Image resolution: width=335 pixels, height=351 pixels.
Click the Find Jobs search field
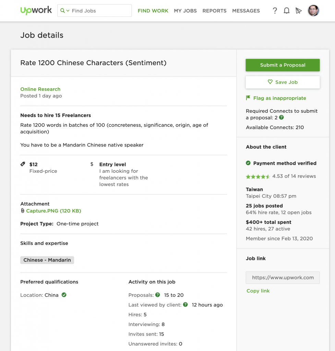95,11
